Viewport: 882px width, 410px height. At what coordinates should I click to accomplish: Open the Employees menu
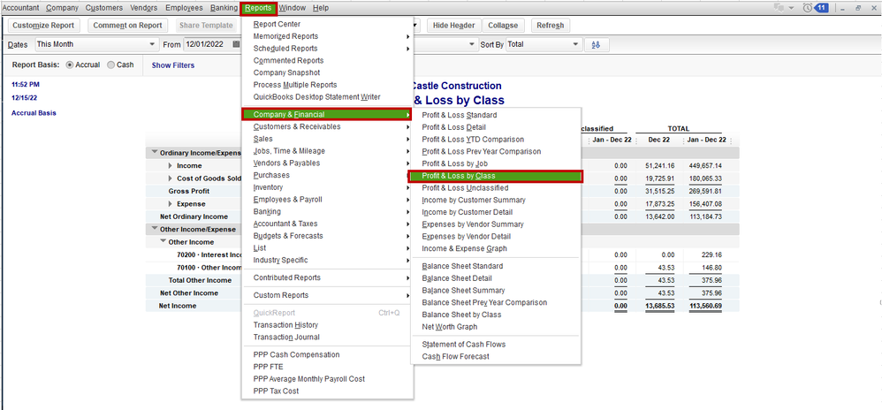(185, 8)
